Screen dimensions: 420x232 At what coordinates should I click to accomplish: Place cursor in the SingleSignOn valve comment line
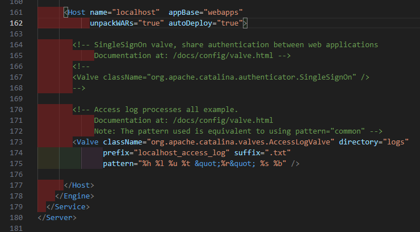[225, 44]
